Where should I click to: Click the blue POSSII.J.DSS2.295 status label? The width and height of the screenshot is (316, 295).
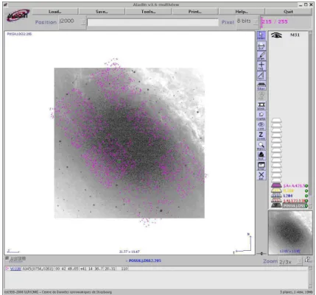point(145,260)
